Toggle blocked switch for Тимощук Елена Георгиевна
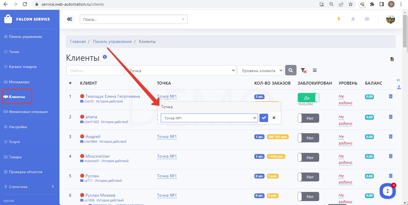Viewport: 408px width, 205px height. click(x=308, y=98)
